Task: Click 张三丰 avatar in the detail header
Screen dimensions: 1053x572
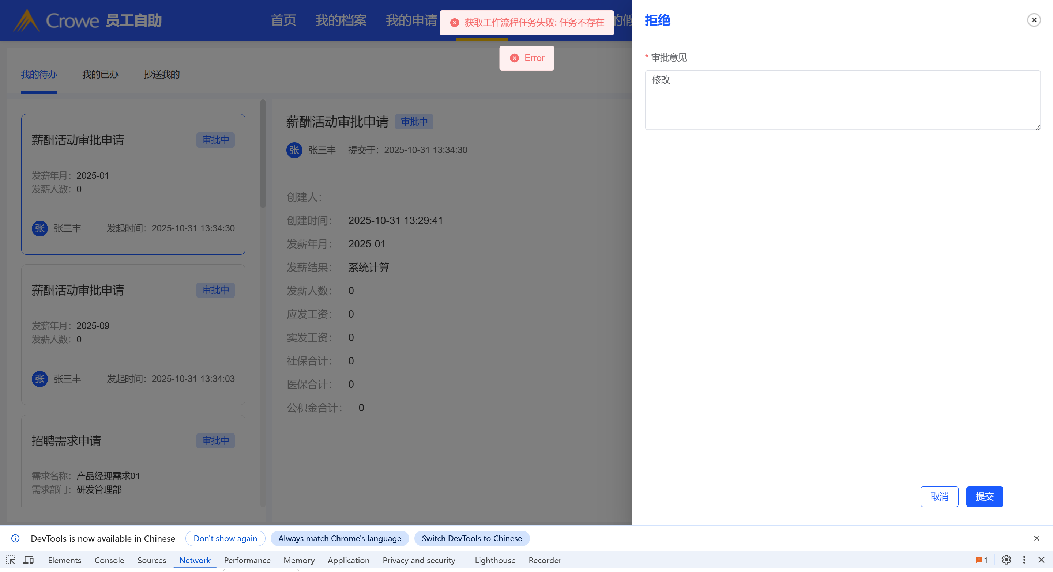Action: (x=294, y=150)
